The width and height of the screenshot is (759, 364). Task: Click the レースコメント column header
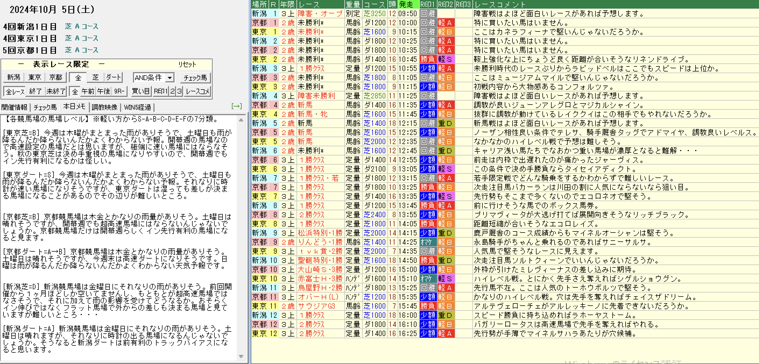[x=615, y=4]
